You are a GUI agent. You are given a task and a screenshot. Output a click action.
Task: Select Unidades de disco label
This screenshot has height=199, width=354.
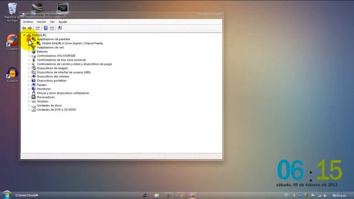[49, 106]
